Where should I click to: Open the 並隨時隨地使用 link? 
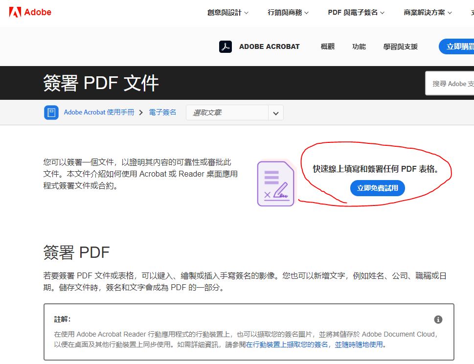tap(359, 344)
